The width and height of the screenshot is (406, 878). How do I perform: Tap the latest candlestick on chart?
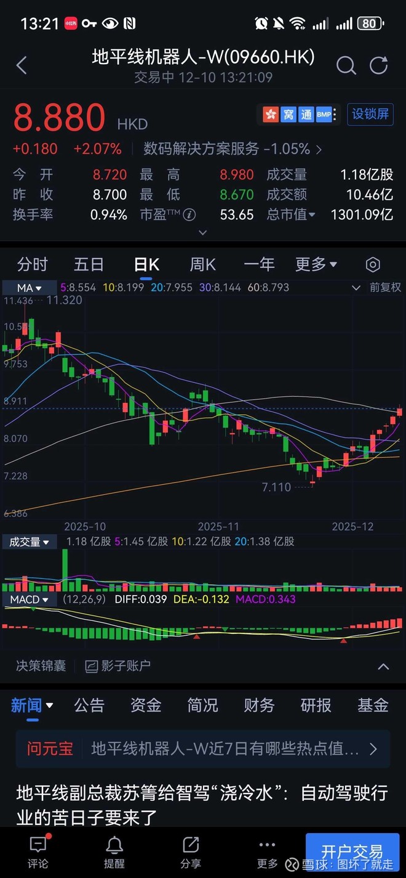400,412
